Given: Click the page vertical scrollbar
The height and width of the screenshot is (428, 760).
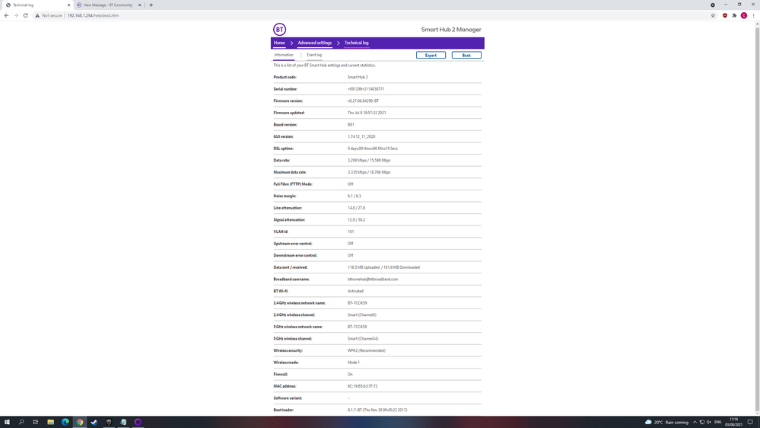Looking at the screenshot, I should pos(757,219).
